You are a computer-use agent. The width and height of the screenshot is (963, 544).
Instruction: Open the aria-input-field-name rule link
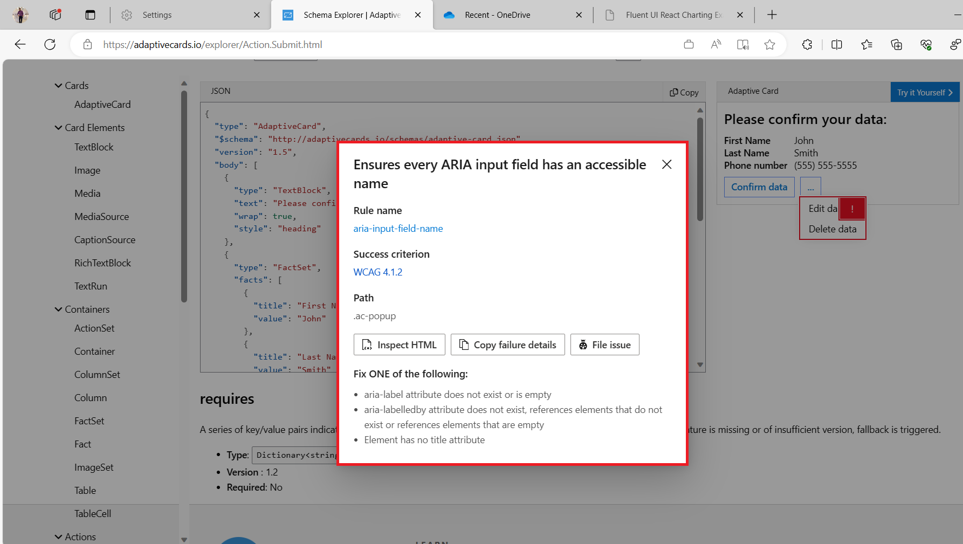tap(398, 228)
